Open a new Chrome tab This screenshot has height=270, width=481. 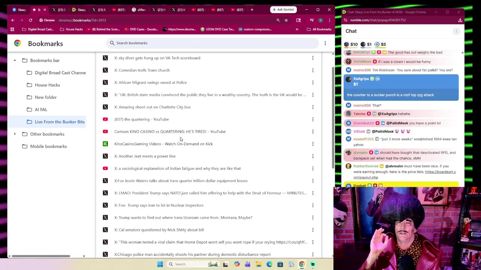pyautogui.click(x=252, y=10)
